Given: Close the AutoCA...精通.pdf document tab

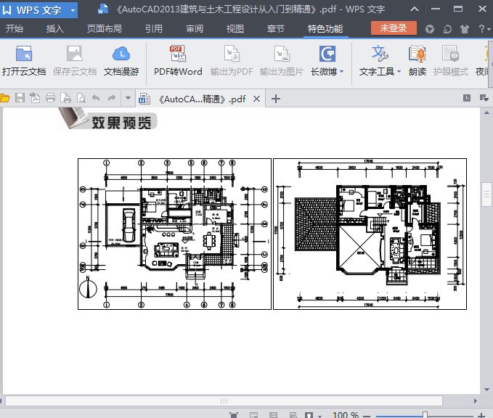Looking at the screenshot, I should tap(256, 99).
